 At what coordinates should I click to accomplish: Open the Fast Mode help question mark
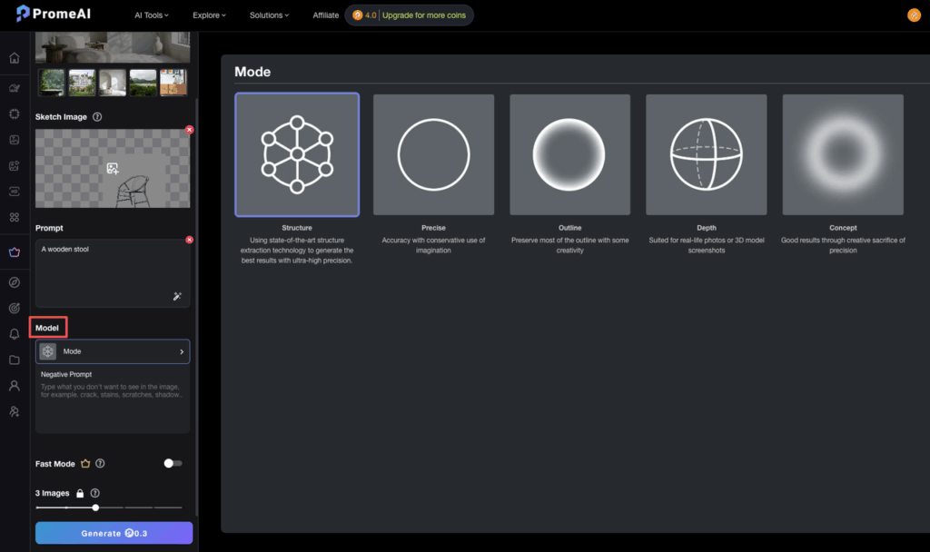point(100,464)
